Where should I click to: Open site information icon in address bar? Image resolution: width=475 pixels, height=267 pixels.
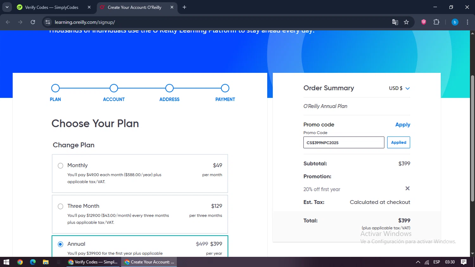click(48, 22)
